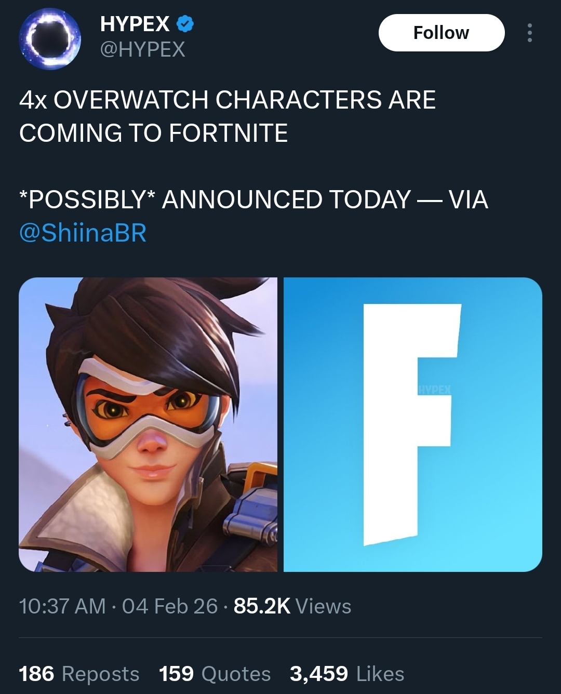Show the 3,459 Likes list
Viewport: 561px width, 694px height.
[x=347, y=674]
